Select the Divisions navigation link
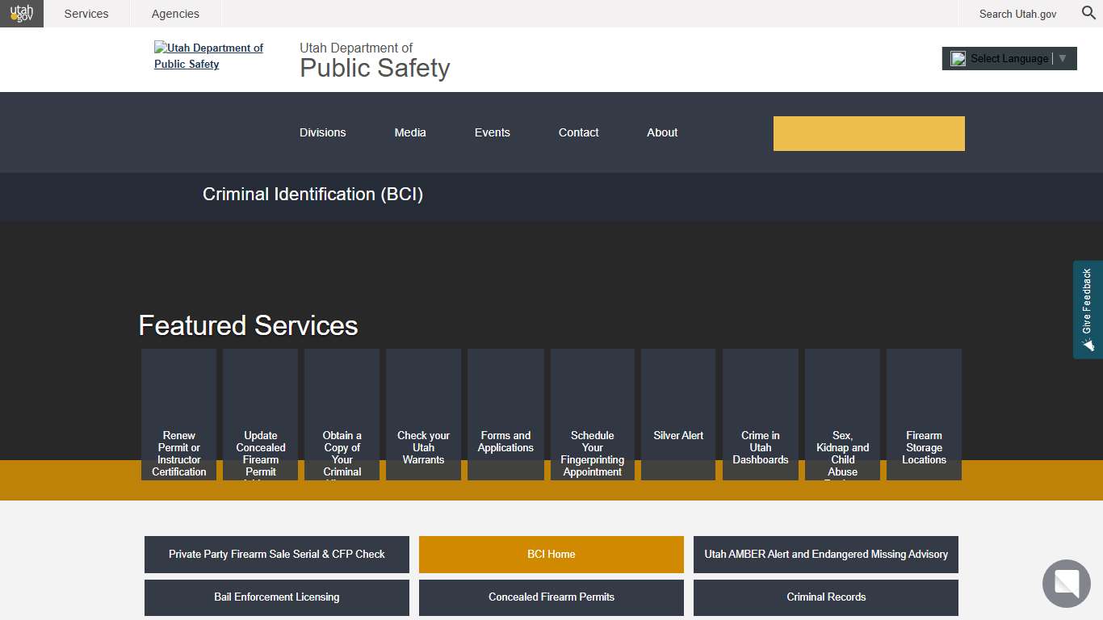 point(322,132)
